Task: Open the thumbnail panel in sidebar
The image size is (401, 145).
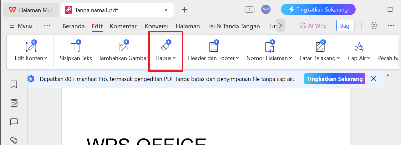Action: [x=14, y=103]
